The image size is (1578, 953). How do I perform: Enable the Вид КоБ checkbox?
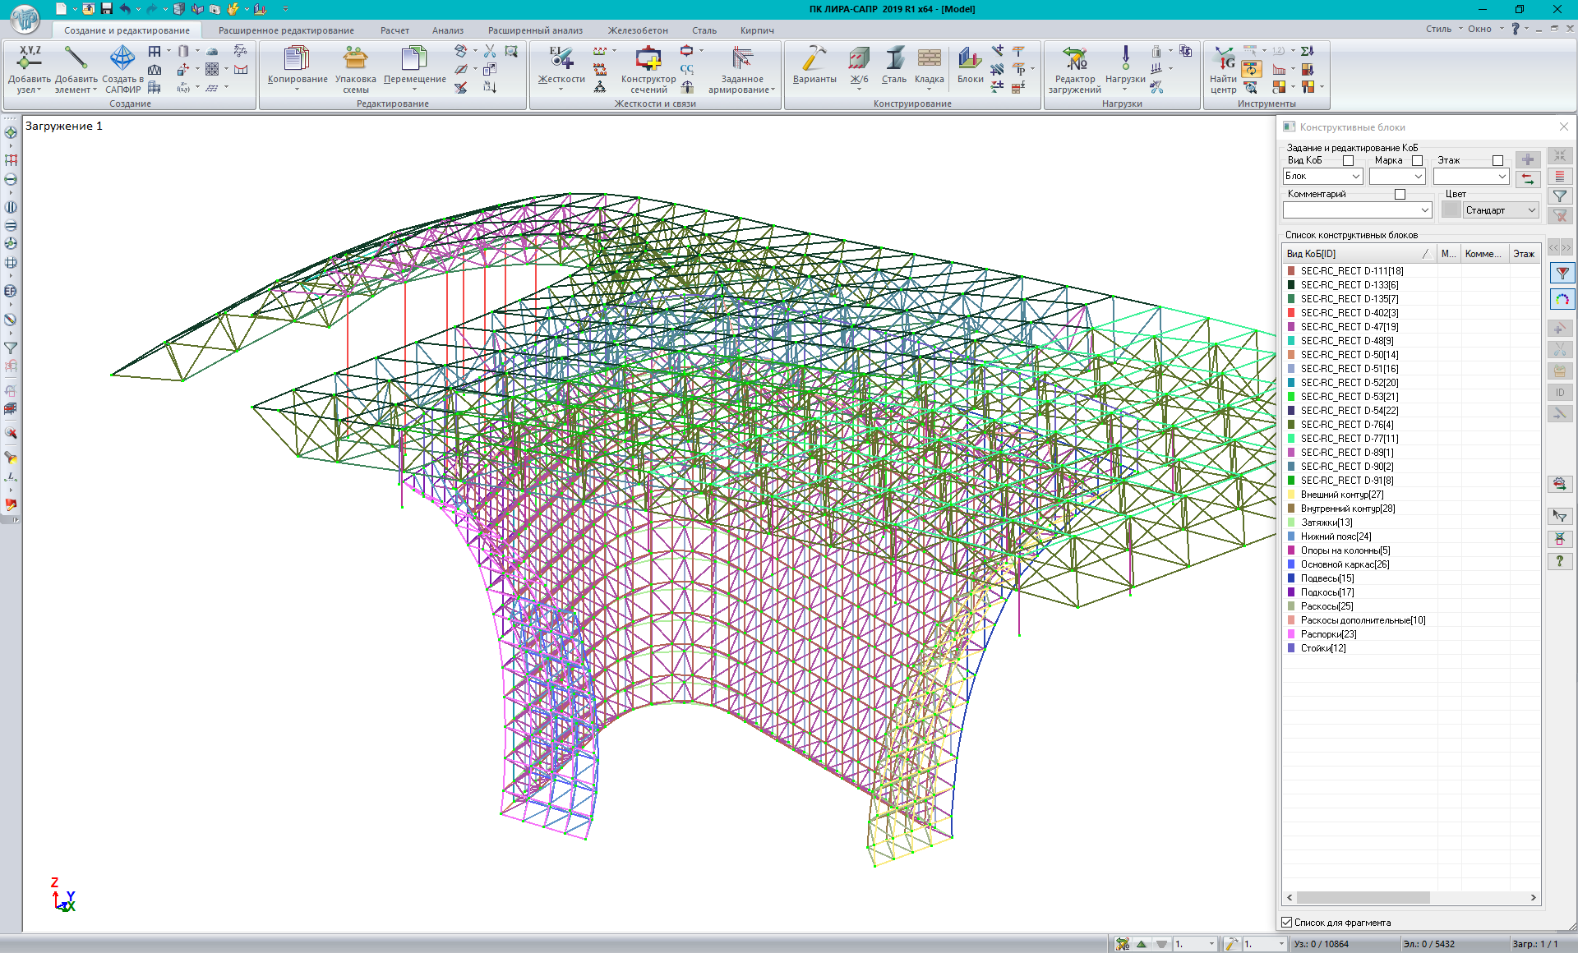[x=1348, y=161]
